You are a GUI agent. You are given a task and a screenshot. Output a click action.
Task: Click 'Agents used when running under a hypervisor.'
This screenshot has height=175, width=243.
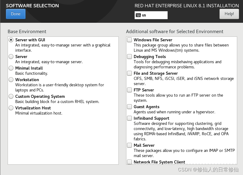coord(174,112)
